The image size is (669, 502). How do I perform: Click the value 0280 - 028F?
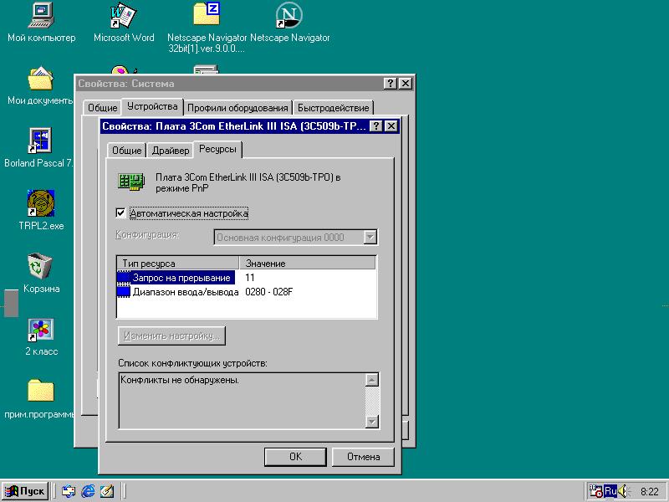click(x=268, y=292)
